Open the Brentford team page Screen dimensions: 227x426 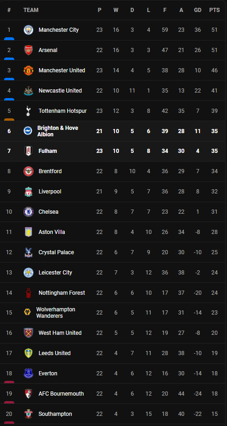pyautogui.click(x=50, y=171)
